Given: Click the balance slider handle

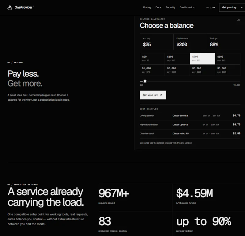Looking at the screenshot, I should coord(145,81).
